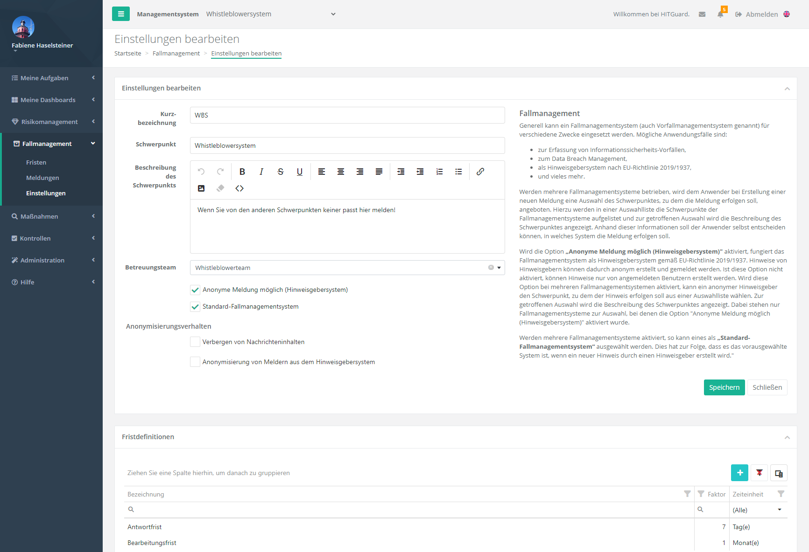Open Meldungen in the sidebar
The image size is (809, 552).
tap(42, 178)
